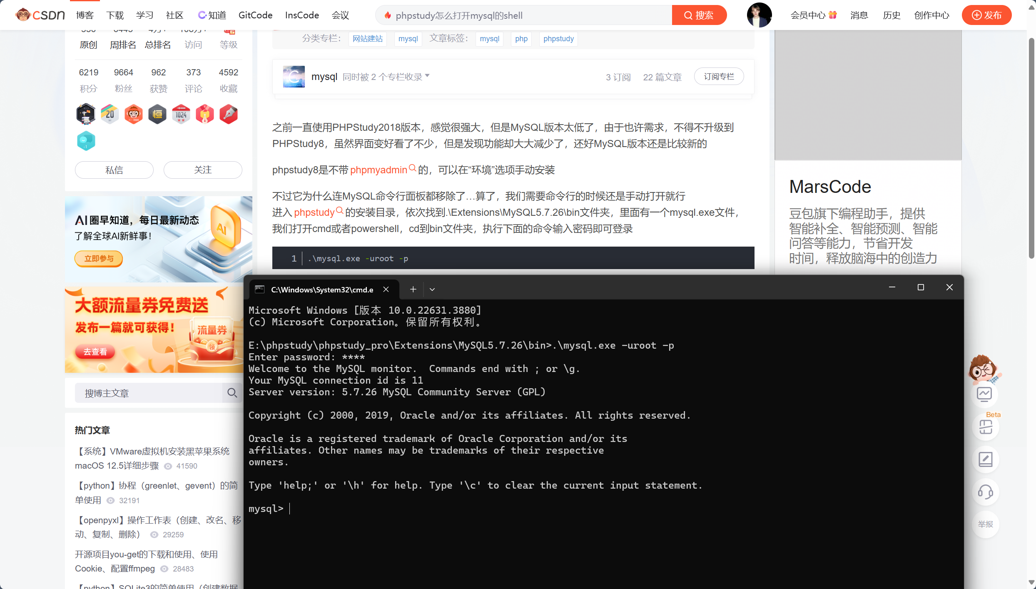Click the mysql category tag after 网站建站
The height and width of the screenshot is (589, 1036).
(408, 39)
